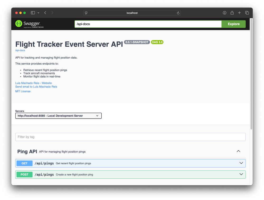This screenshot has height=200, width=264.
Task: Click the green fullscreen window button
Action: pyautogui.click(x=25, y=13)
